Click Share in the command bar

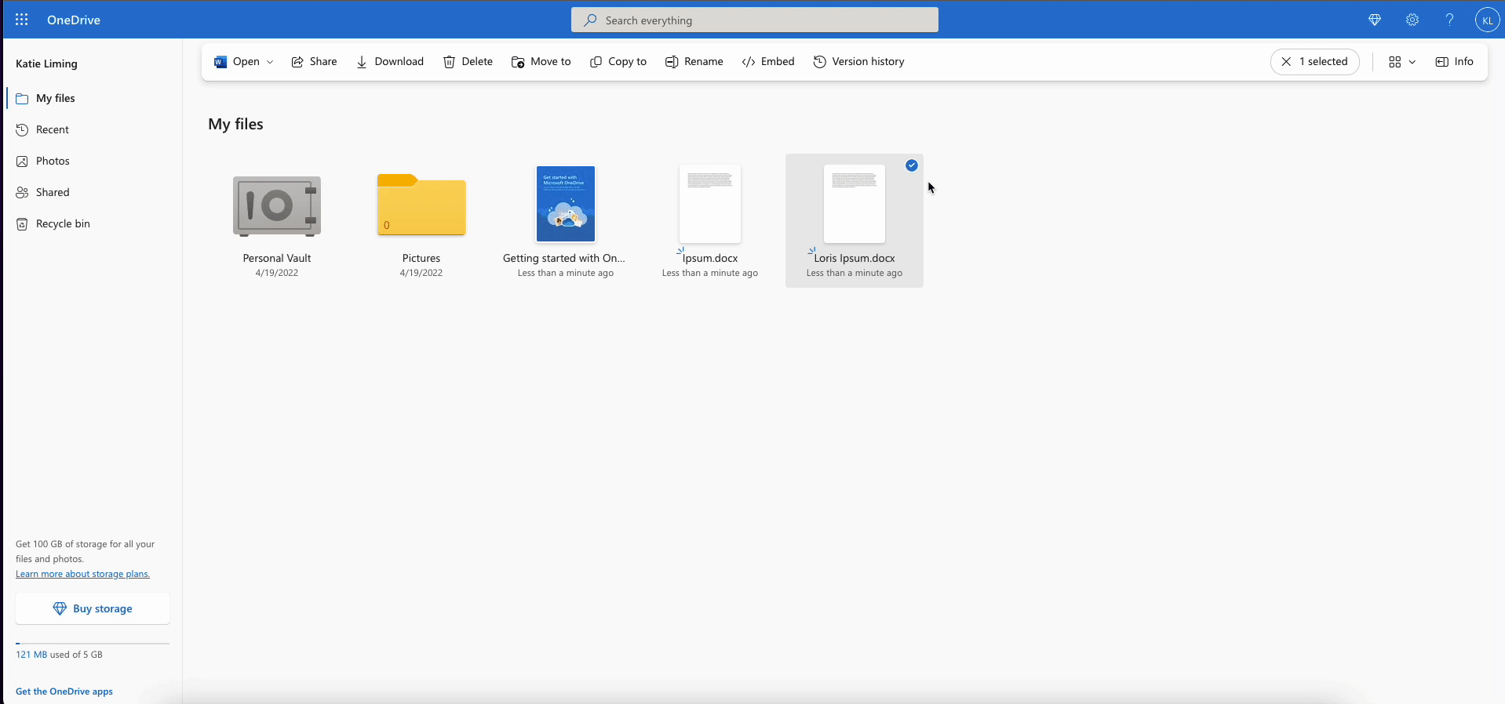pos(314,62)
